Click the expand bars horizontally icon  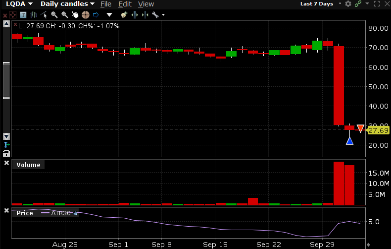[x=135, y=15]
